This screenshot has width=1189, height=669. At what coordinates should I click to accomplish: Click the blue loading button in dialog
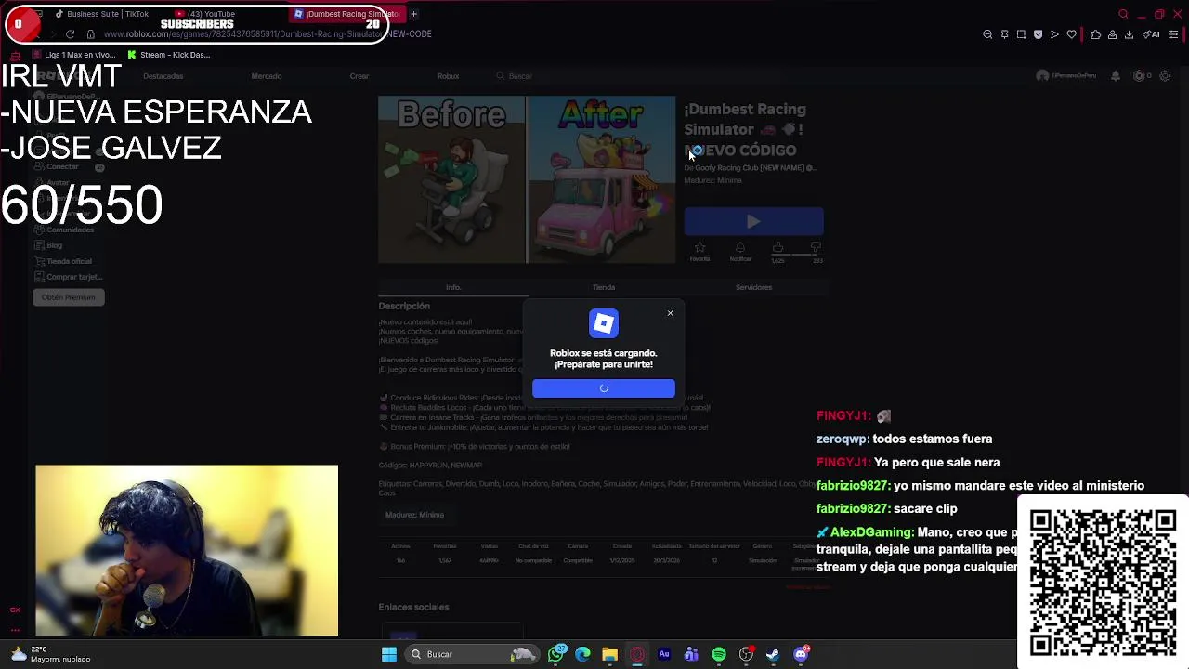point(604,388)
